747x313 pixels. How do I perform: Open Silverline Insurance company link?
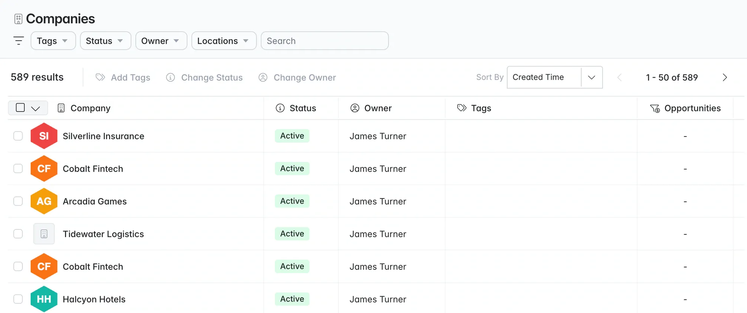click(x=103, y=136)
